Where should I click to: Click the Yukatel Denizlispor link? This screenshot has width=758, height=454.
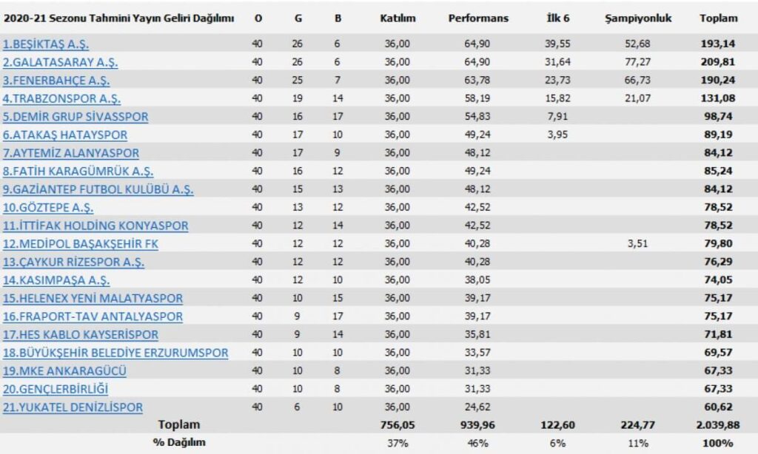click(x=73, y=407)
